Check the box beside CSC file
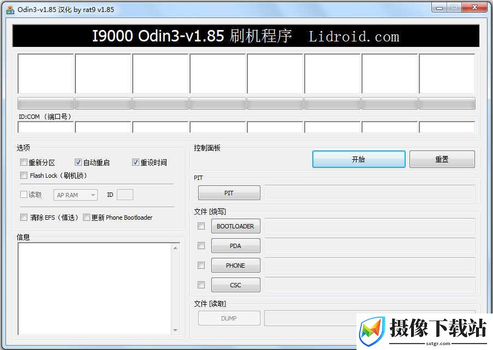 click(x=201, y=285)
